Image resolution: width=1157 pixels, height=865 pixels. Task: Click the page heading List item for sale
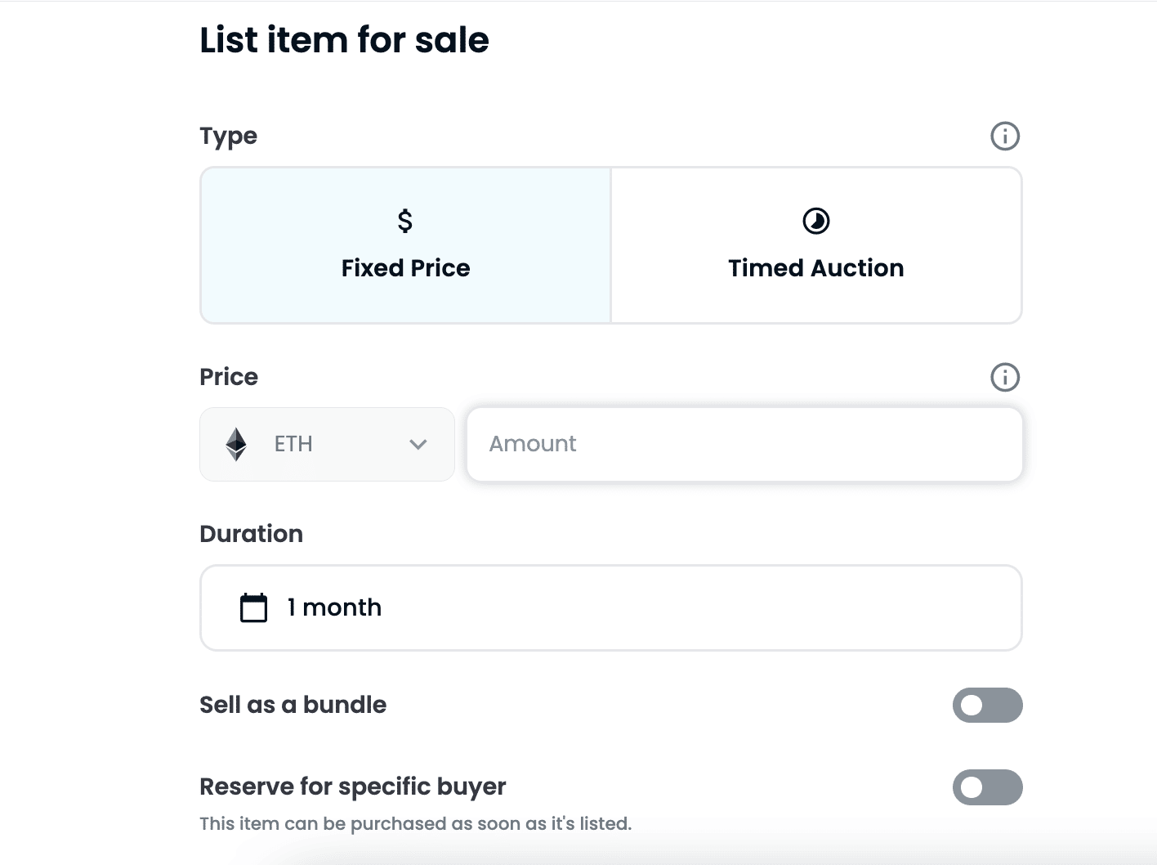[x=343, y=39]
